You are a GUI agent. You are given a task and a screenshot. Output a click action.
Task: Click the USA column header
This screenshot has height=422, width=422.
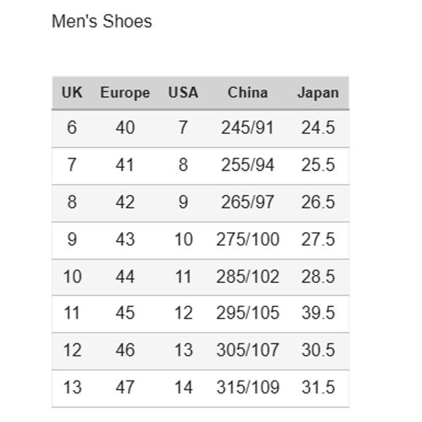click(183, 92)
